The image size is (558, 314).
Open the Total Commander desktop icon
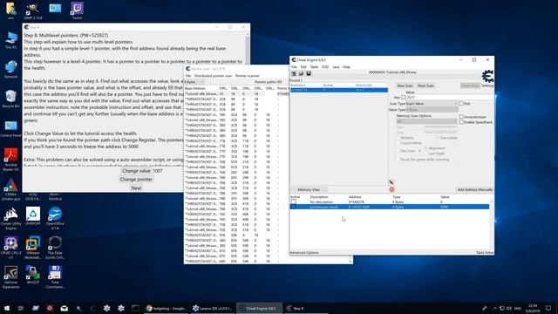55,277
